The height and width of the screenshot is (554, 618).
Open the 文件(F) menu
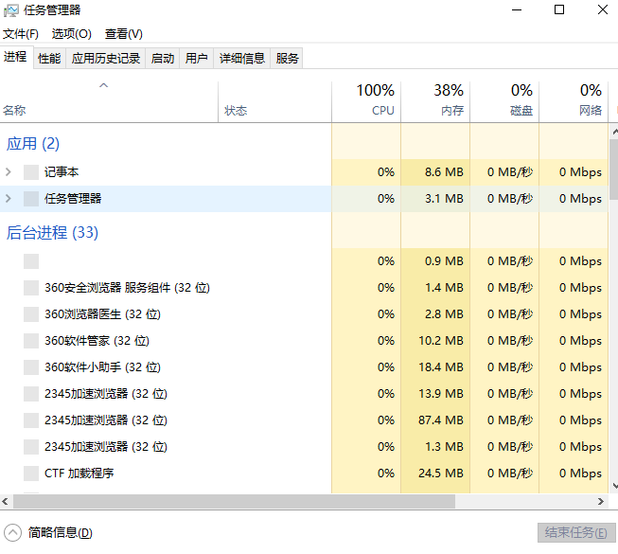click(x=21, y=34)
